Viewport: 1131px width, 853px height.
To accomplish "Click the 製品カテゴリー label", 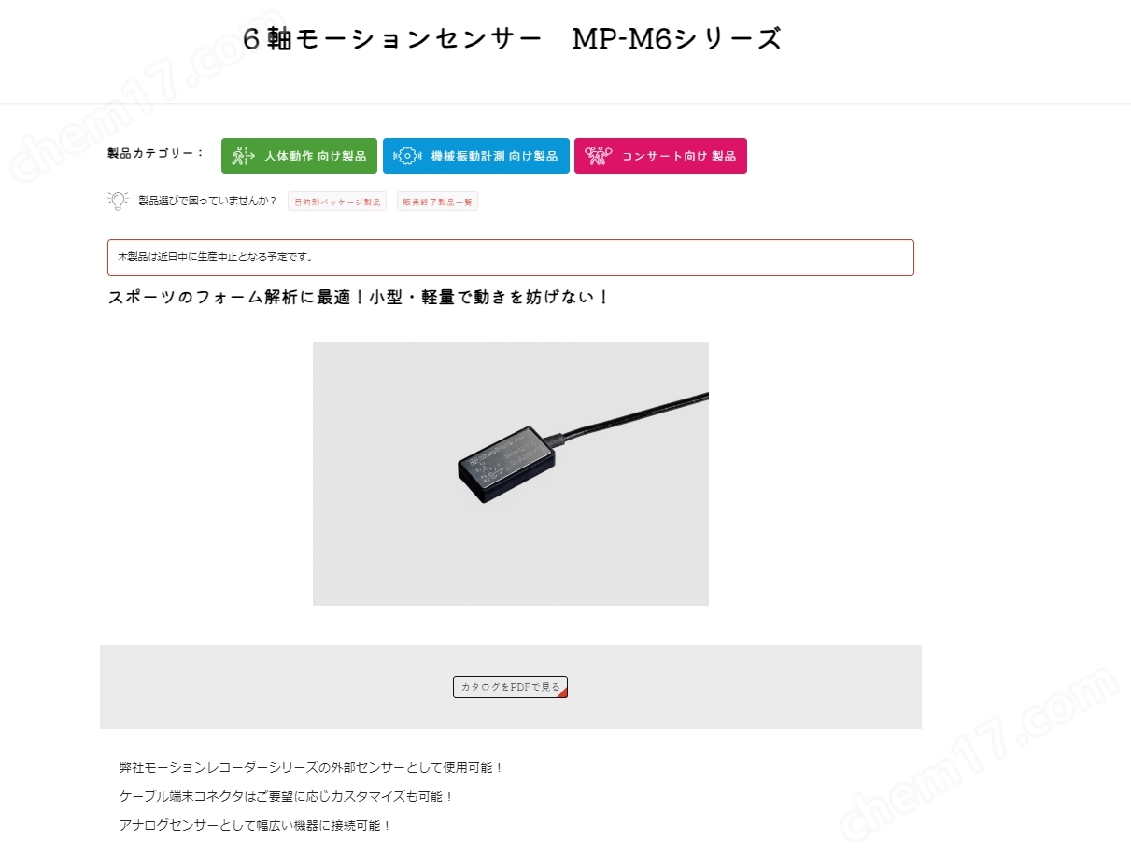I will point(156,153).
